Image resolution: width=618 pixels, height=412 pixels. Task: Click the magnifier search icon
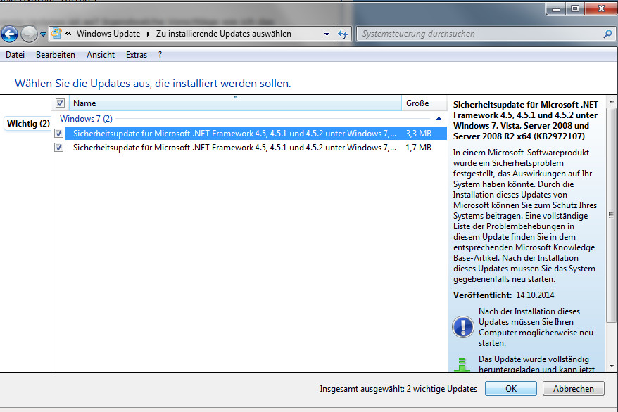click(x=607, y=34)
